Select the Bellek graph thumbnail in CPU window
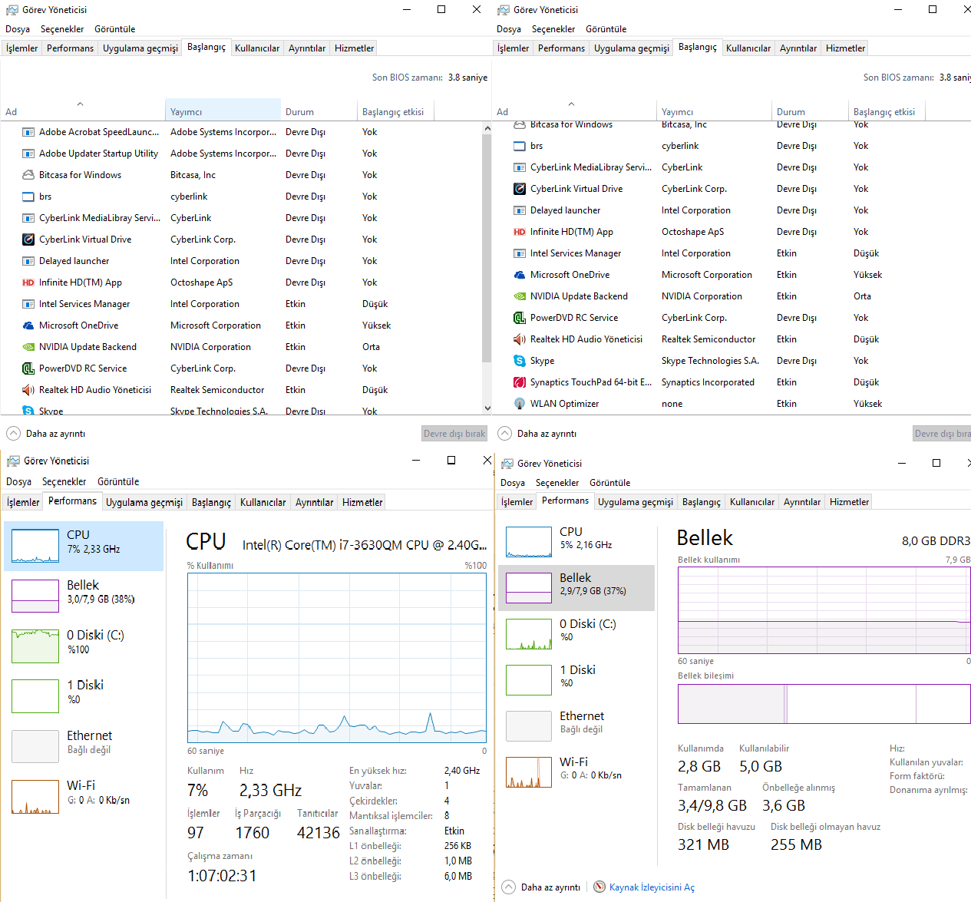This screenshot has width=971, height=902. (35, 596)
